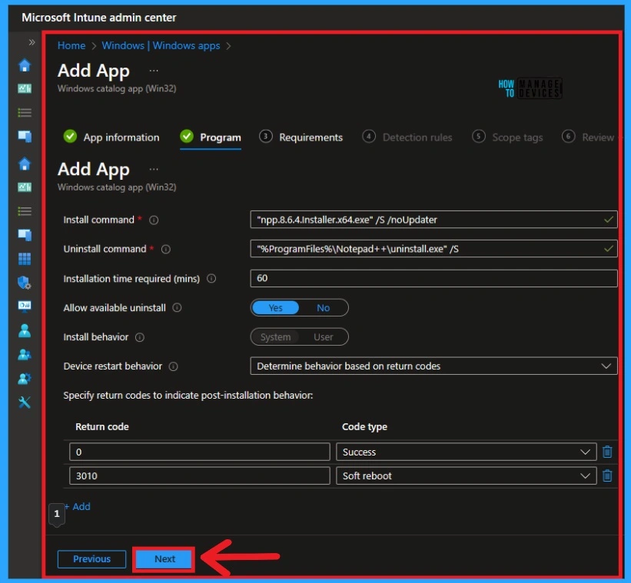This screenshot has width=631, height=583.
Task: Click into the Install command field
Action: 433,220
